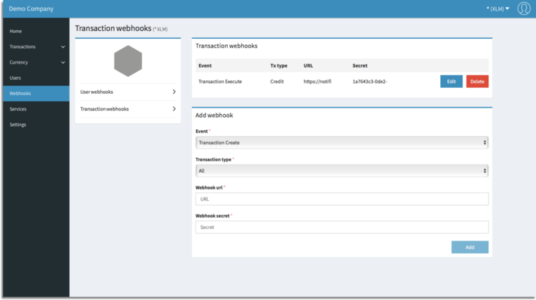The height and width of the screenshot is (300, 536).
Task: Open the User webhooks list item
Action: (128, 92)
